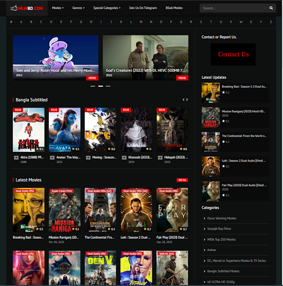Filter titles by the # symbol
This screenshot has width=283, height=286.
(11, 22)
